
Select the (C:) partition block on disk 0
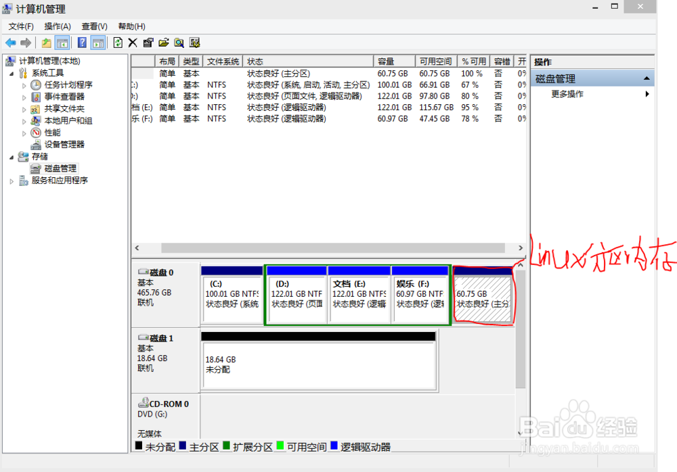pyautogui.click(x=232, y=295)
